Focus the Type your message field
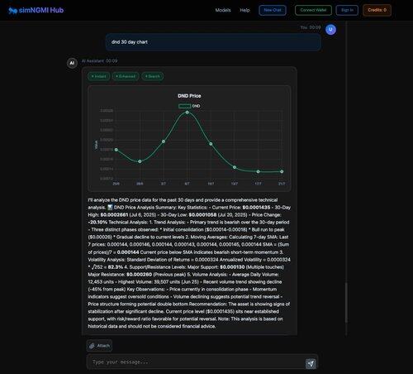 (196, 362)
